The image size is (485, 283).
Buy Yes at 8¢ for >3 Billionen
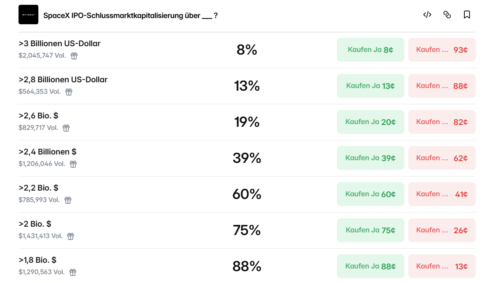click(x=370, y=50)
